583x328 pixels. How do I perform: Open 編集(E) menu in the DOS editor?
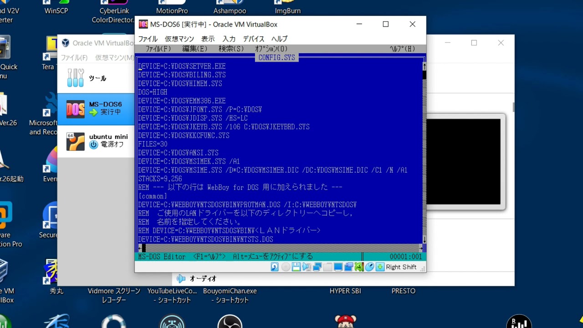click(194, 49)
